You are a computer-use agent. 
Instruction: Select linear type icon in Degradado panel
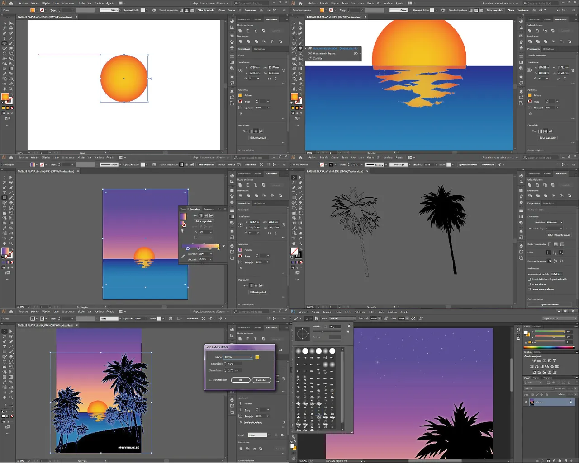click(200, 215)
